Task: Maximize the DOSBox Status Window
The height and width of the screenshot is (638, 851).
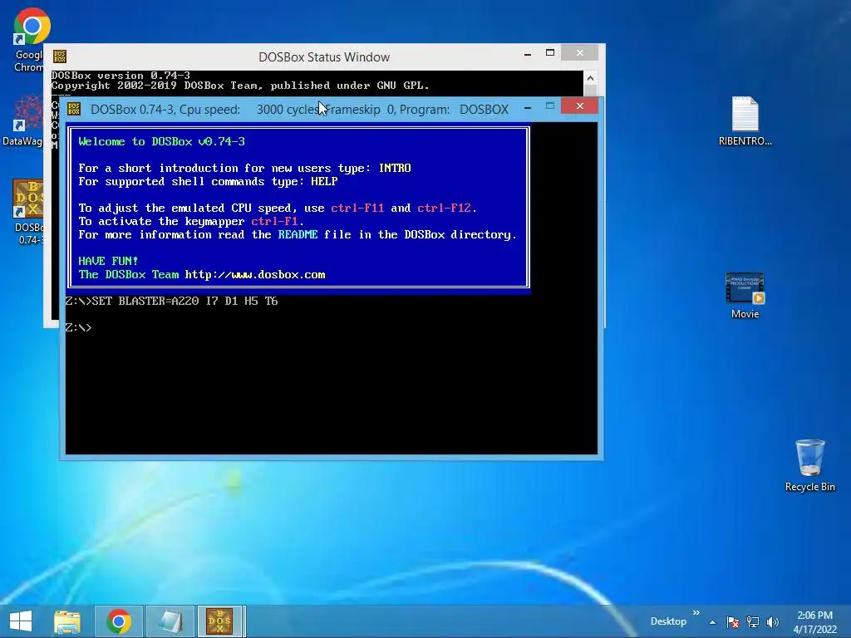Action: point(550,52)
